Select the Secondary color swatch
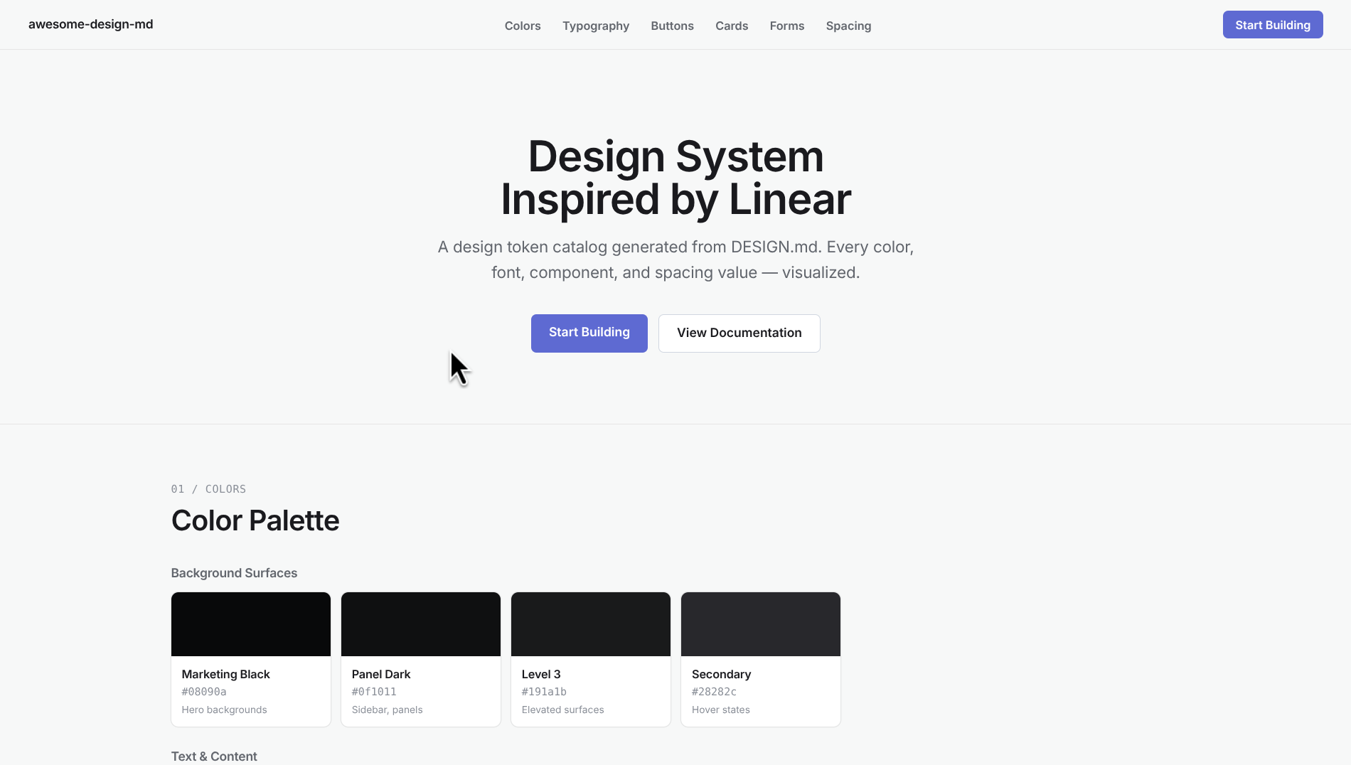The height and width of the screenshot is (765, 1351). [x=761, y=624]
